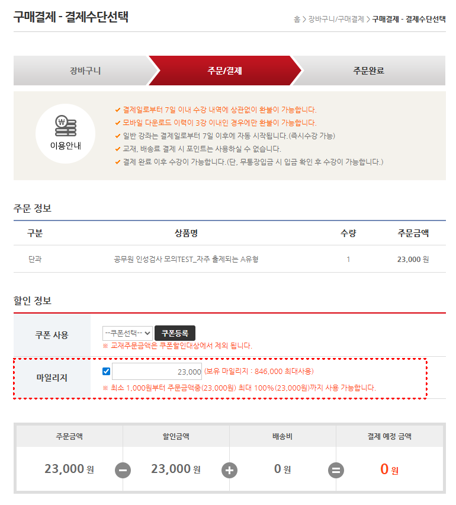Uncheck the 마일리지 max-use checkbox
Screen dimensions: 456x505
coord(106,372)
